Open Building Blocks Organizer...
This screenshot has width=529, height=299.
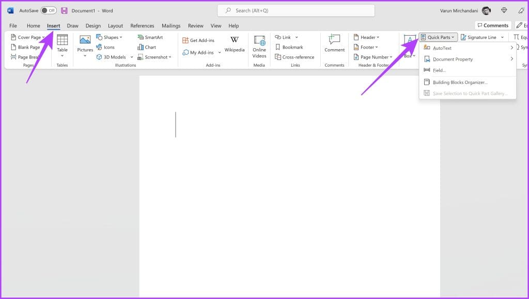click(468, 82)
